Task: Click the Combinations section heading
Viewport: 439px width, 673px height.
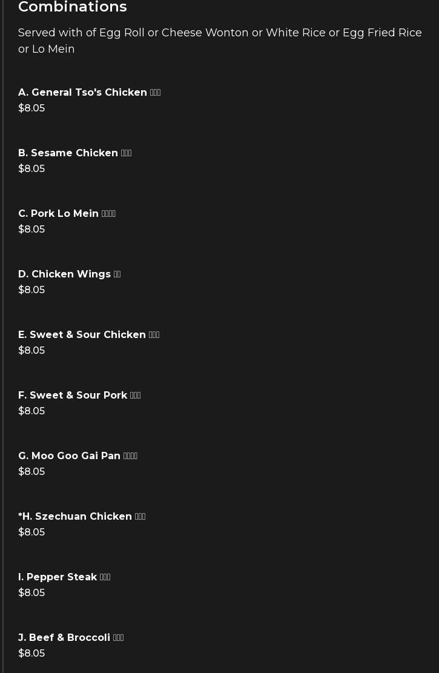Action: pos(73,7)
